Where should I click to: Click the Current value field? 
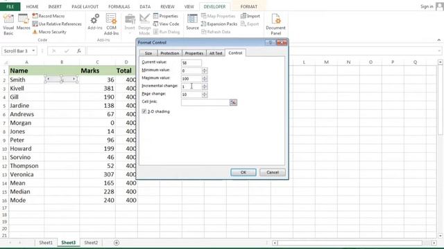(x=191, y=63)
